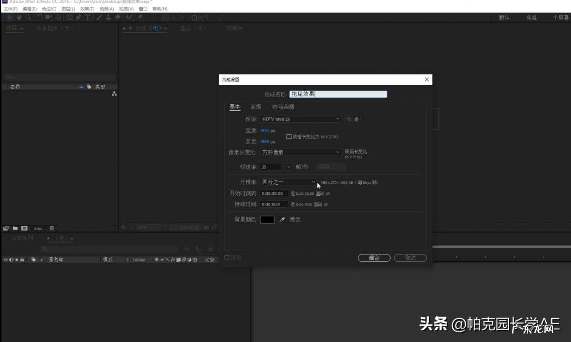571x342 pixels.
Task: Click the black 背景颜色 color swatch
Action: tap(267, 219)
